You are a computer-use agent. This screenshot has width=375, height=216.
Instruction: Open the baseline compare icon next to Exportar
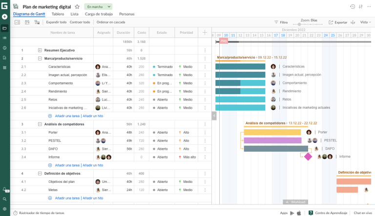(x=353, y=22)
